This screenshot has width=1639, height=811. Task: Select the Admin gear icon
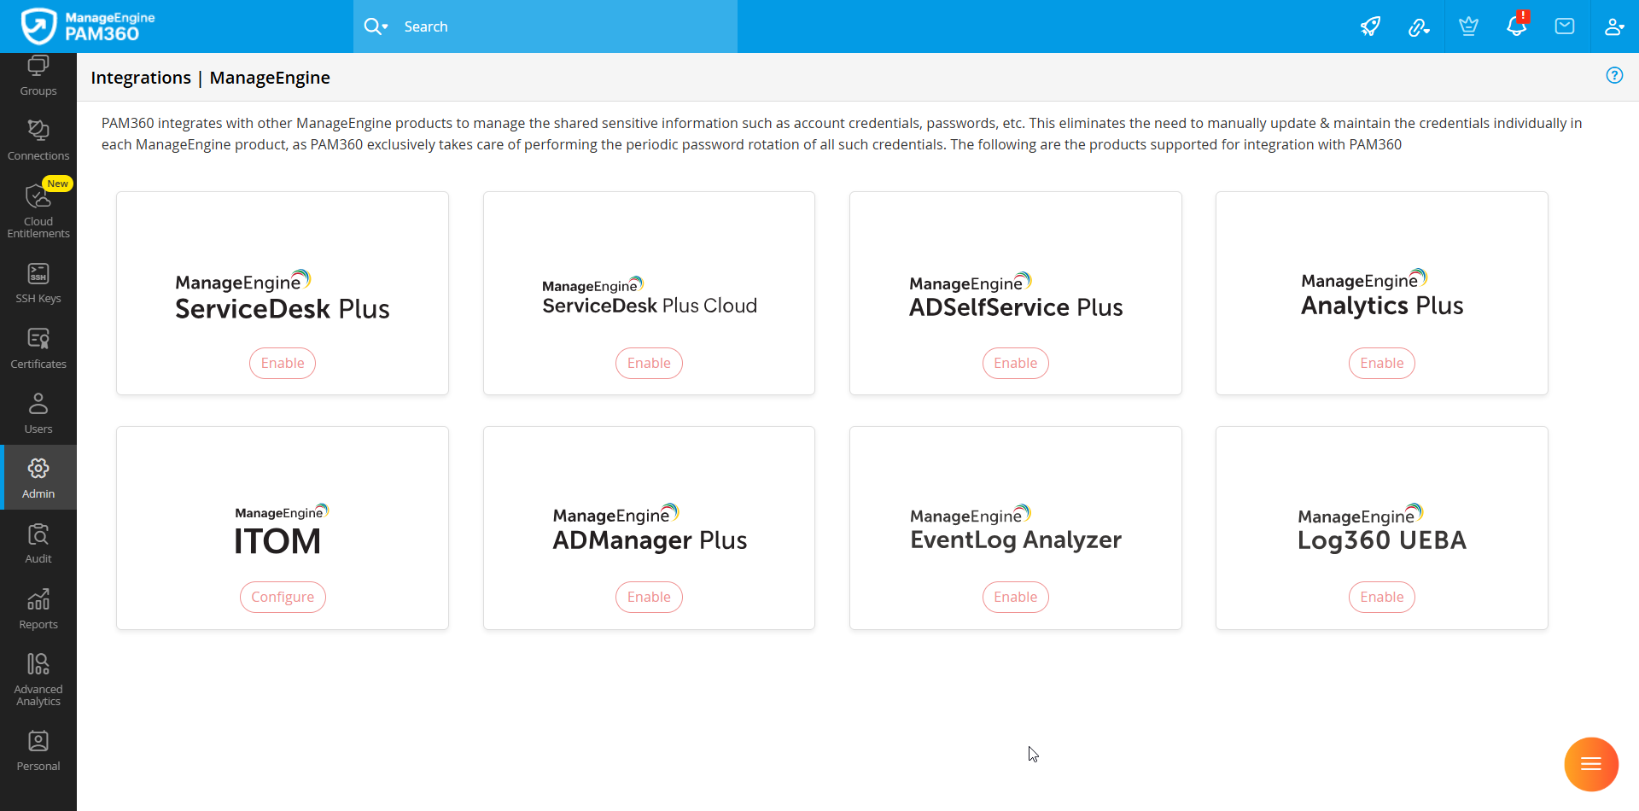(38, 468)
